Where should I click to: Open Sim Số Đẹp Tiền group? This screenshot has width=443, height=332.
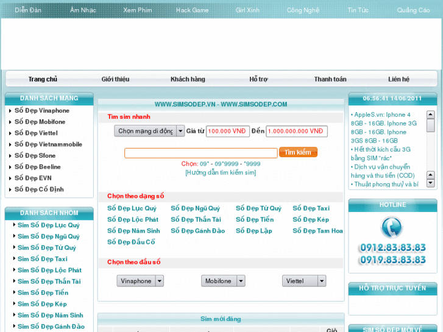[43, 293]
